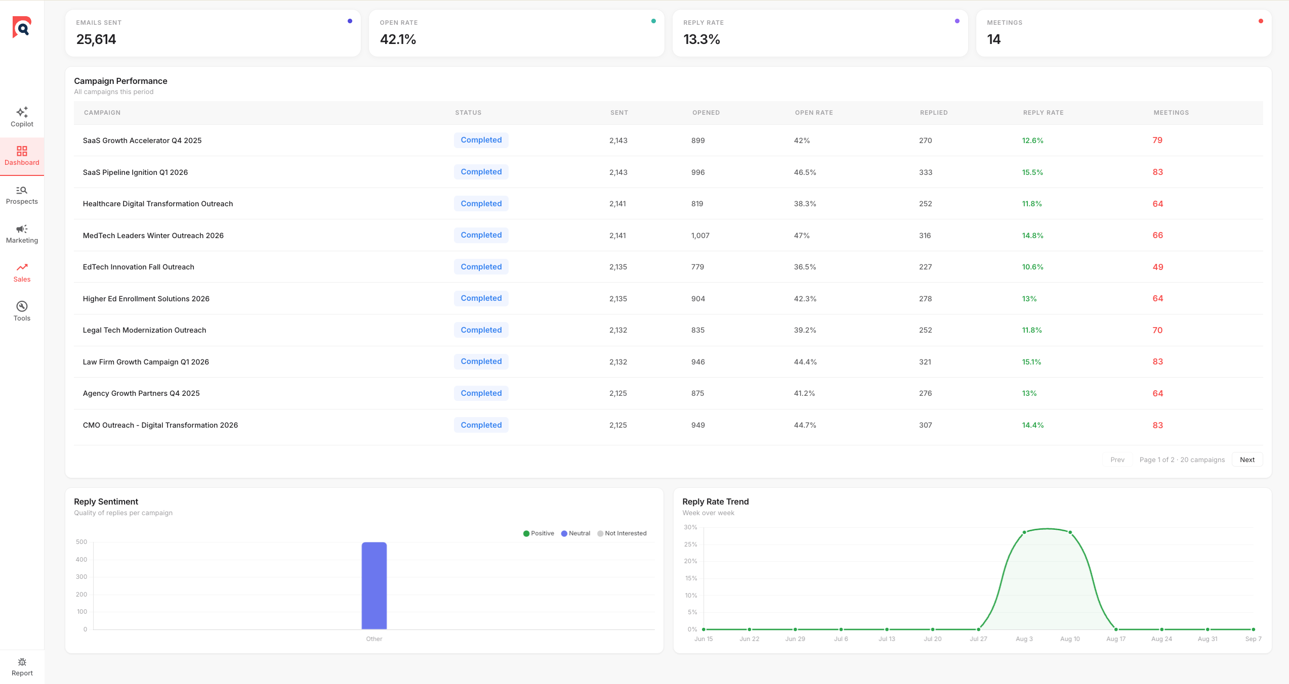Click the 14.4% reply rate value
This screenshot has width=1289, height=684.
click(1032, 425)
